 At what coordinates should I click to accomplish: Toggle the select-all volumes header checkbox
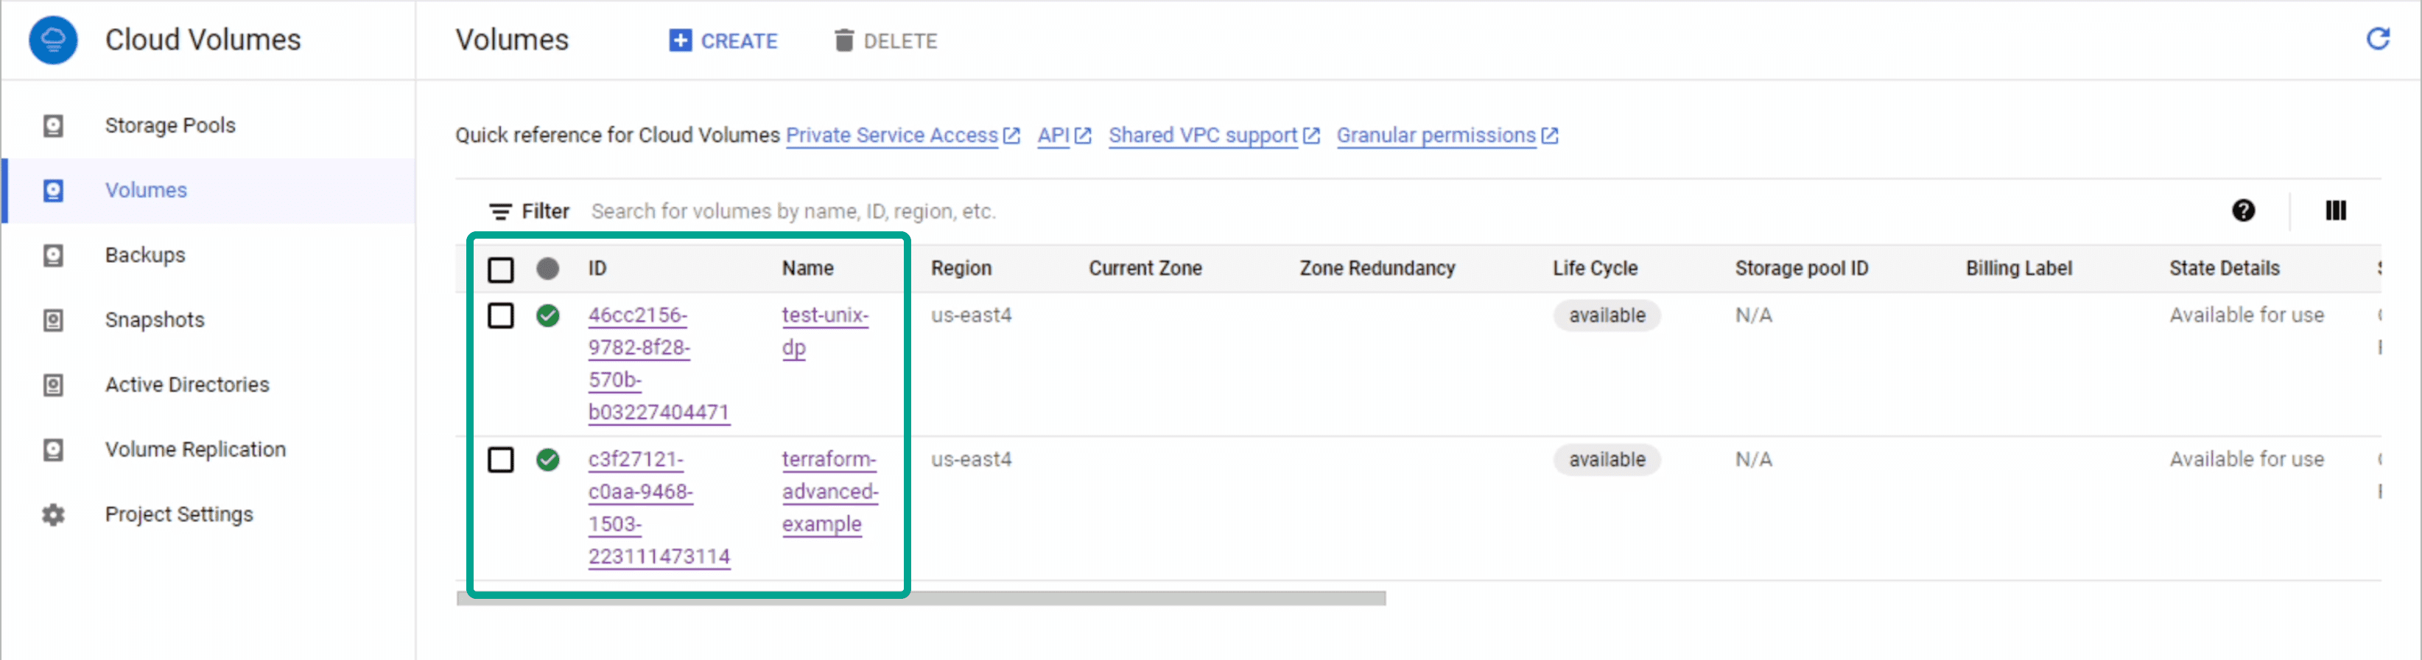(501, 270)
